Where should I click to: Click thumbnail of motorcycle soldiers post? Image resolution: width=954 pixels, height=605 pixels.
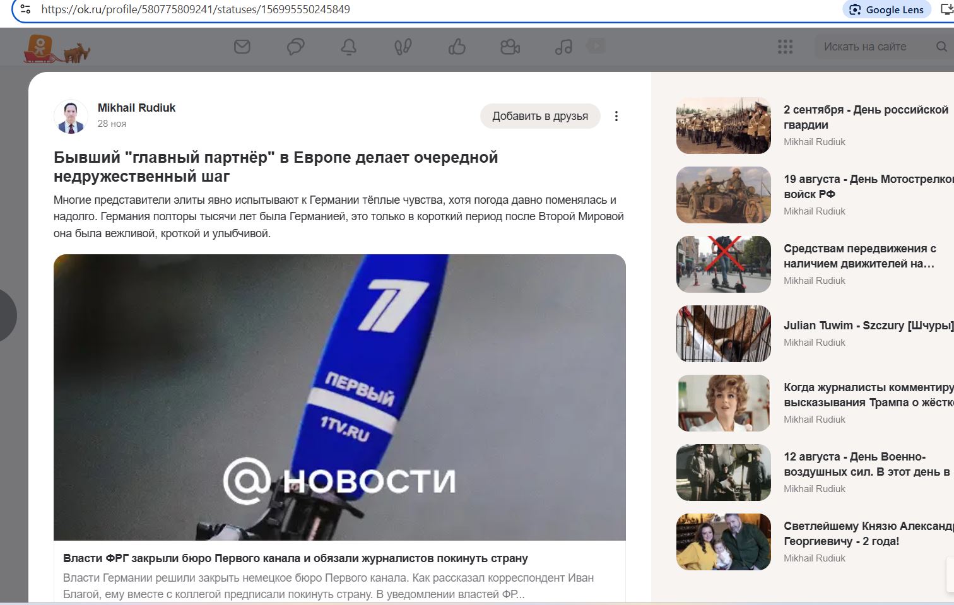pyautogui.click(x=724, y=195)
